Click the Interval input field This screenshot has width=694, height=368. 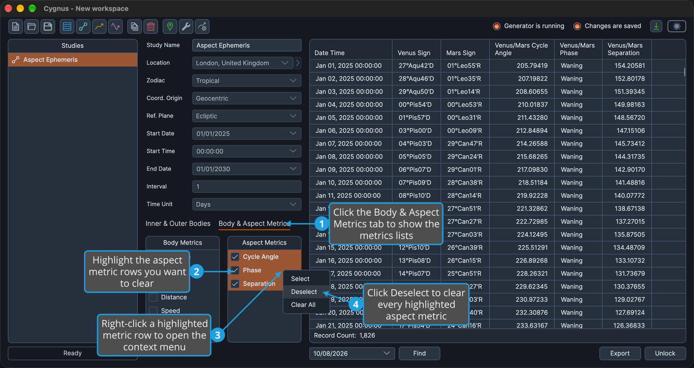pyautogui.click(x=247, y=187)
